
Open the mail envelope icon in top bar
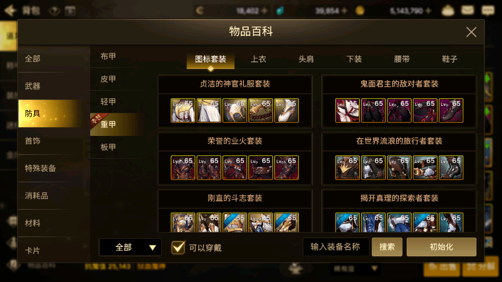pos(468,10)
